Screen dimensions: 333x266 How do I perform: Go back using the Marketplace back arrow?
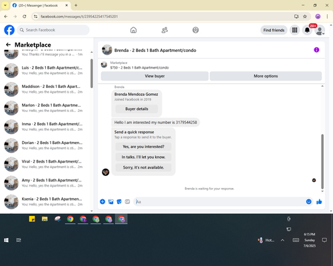point(8,45)
